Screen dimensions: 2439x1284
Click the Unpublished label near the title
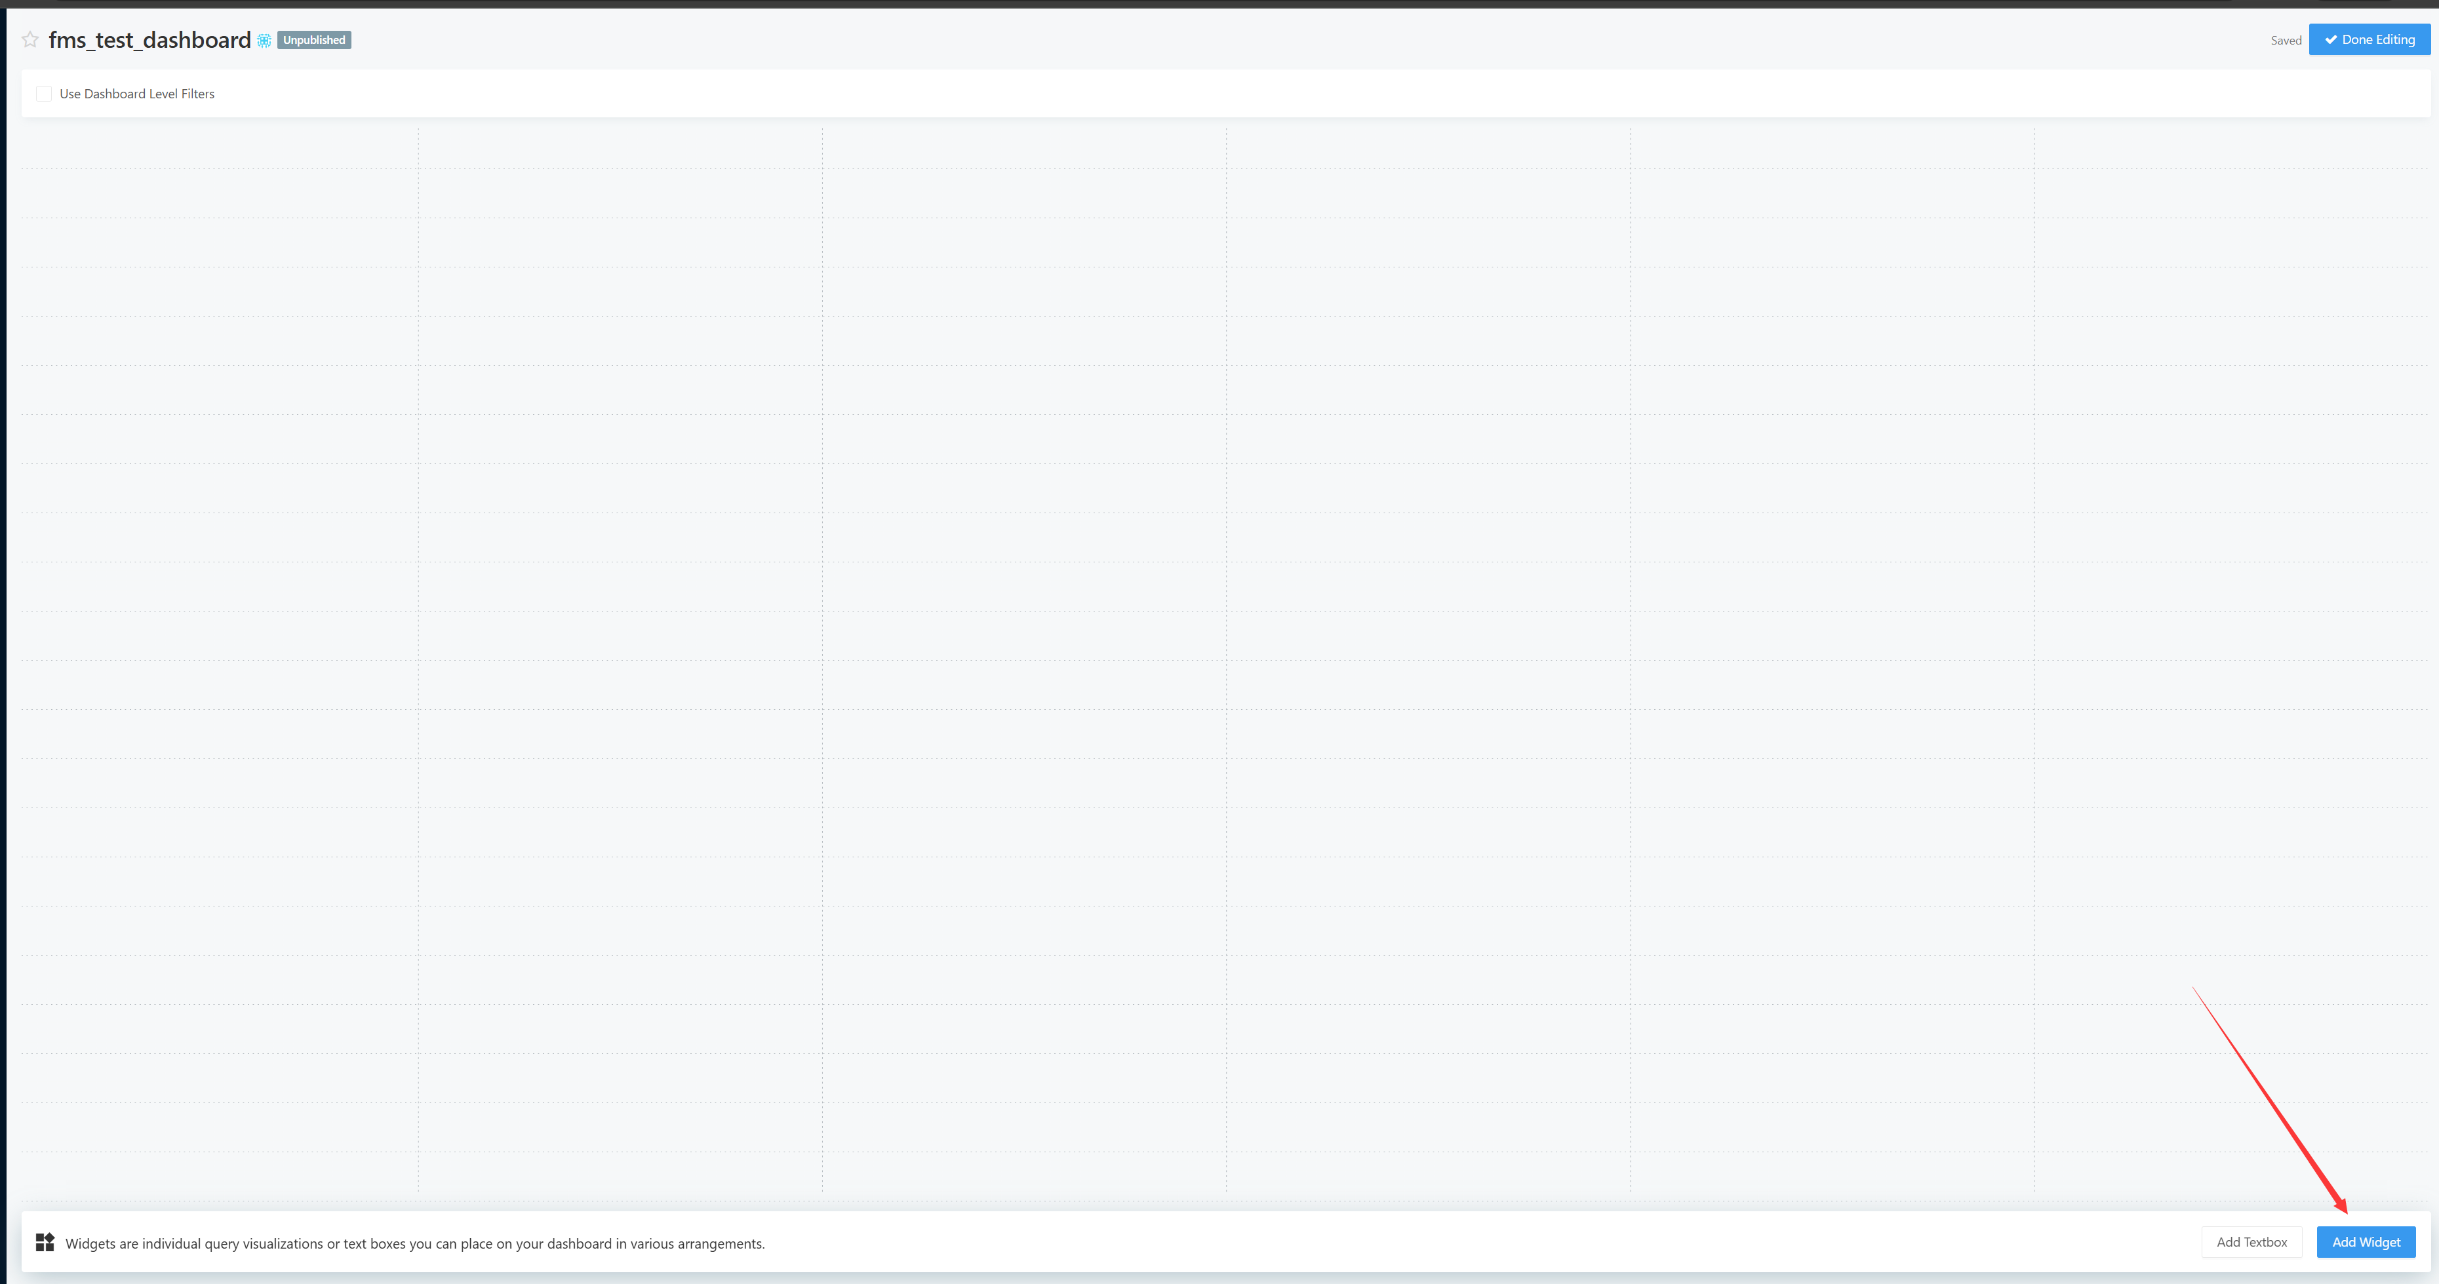point(313,40)
